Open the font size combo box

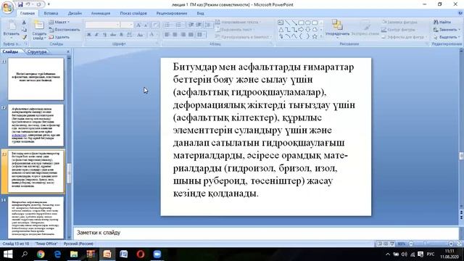pos(127,25)
